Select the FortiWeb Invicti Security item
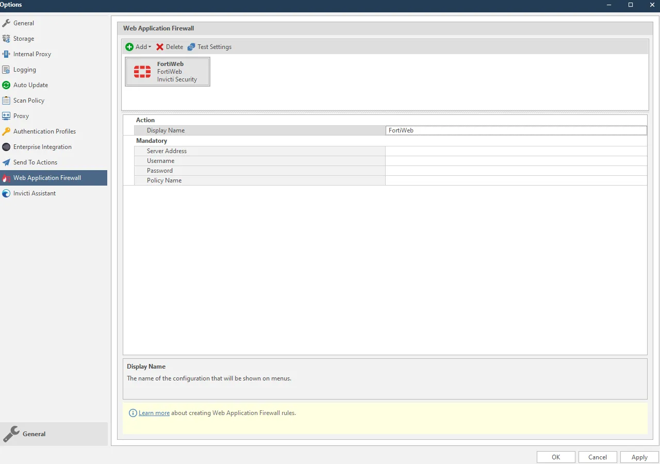The width and height of the screenshot is (660, 464). pos(167,72)
